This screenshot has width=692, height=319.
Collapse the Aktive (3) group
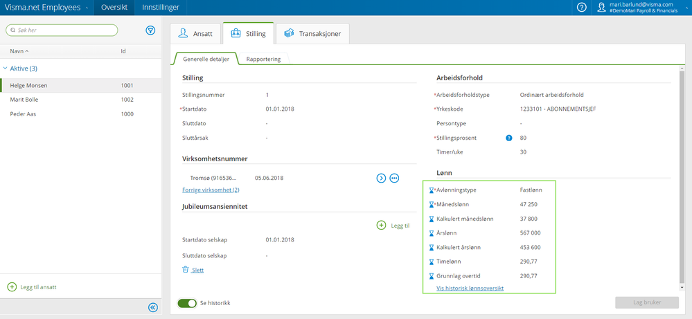coord(6,69)
